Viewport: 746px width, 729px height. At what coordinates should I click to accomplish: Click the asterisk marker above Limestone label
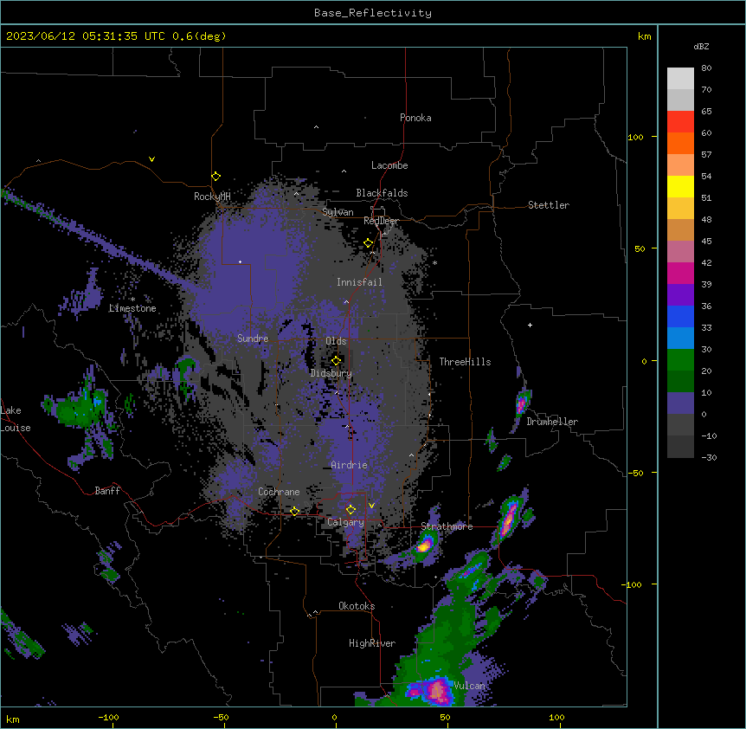tap(132, 300)
